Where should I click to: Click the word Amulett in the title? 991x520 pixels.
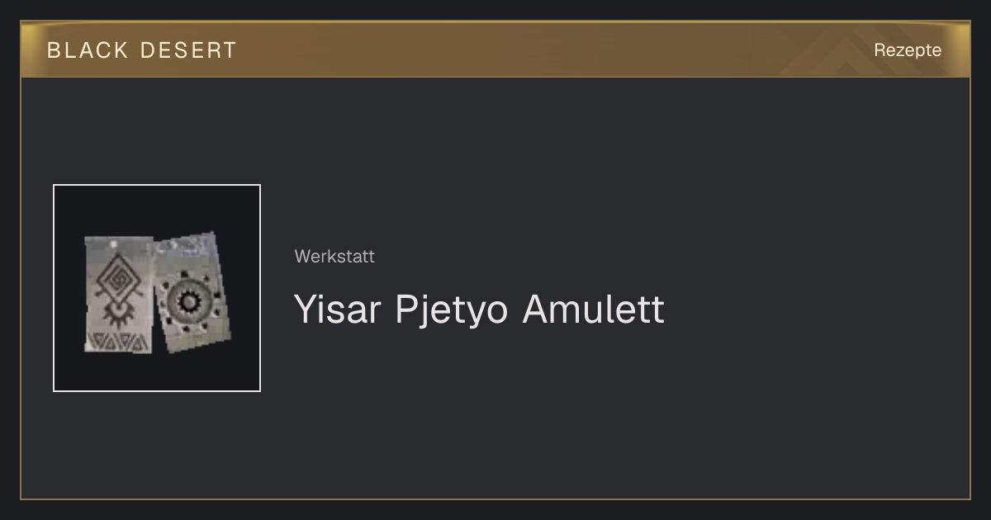pos(593,310)
